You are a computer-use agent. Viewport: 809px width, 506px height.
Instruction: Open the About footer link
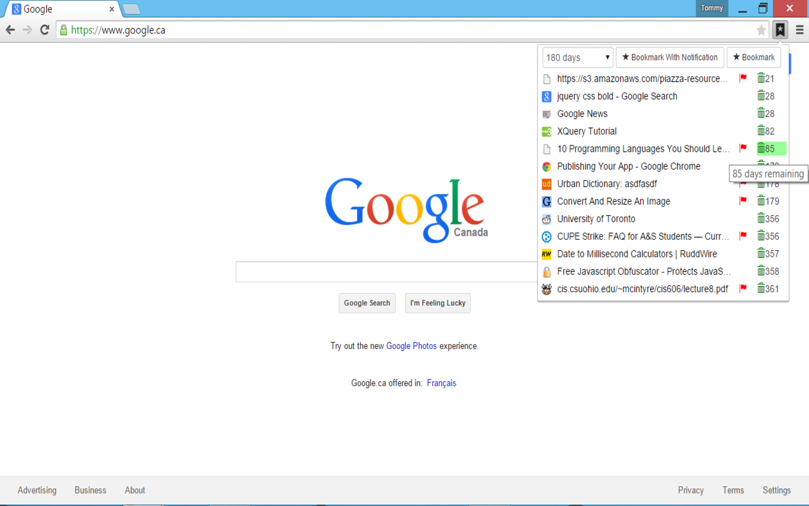pos(135,490)
